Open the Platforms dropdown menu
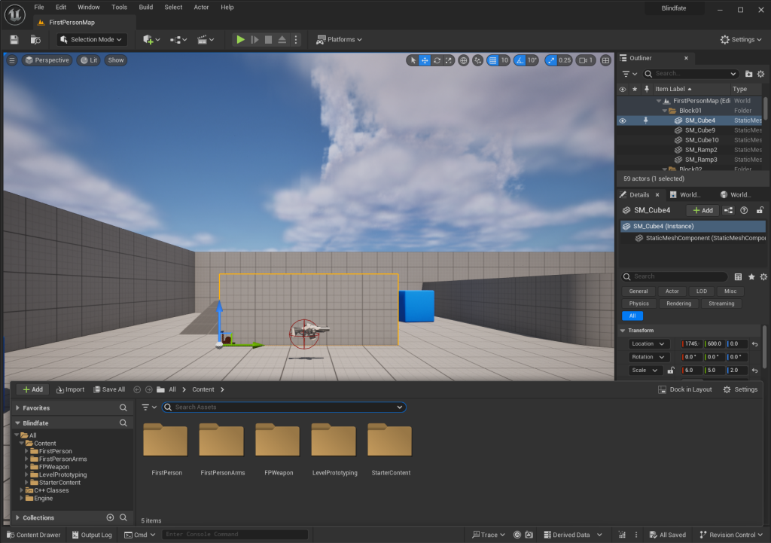The image size is (771, 543). point(339,39)
